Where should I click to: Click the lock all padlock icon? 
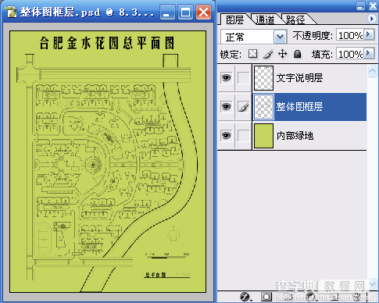coord(297,54)
